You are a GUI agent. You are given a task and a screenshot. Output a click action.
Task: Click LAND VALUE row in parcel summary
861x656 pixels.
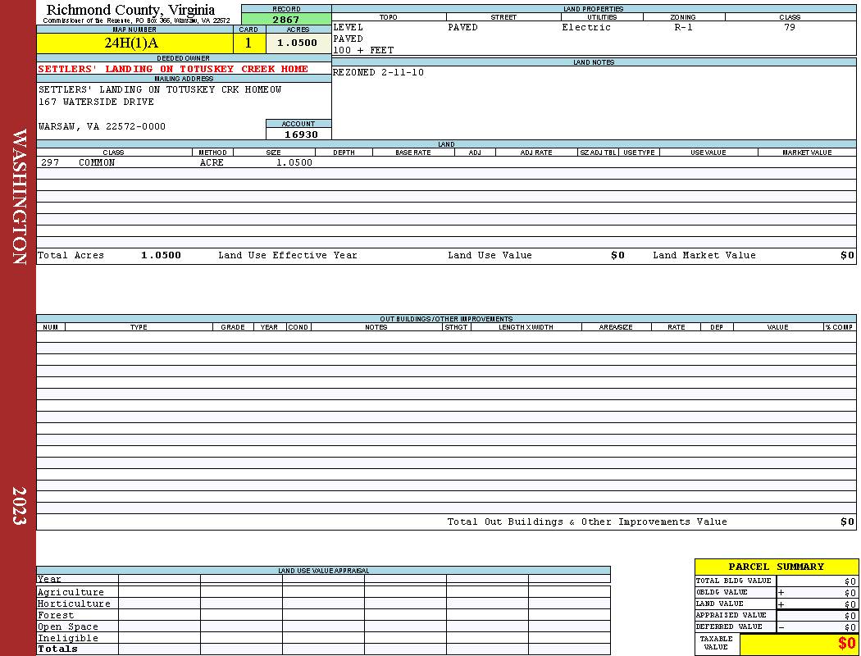coord(776,604)
